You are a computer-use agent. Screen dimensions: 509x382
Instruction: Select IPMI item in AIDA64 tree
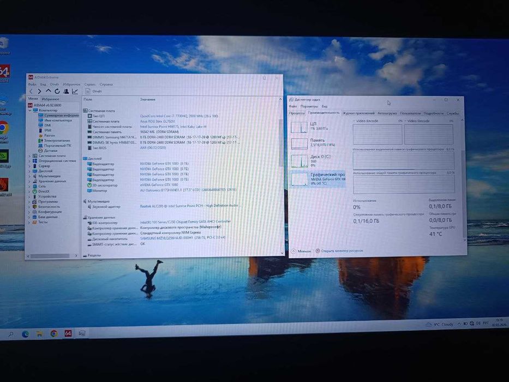click(x=45, y=130)
